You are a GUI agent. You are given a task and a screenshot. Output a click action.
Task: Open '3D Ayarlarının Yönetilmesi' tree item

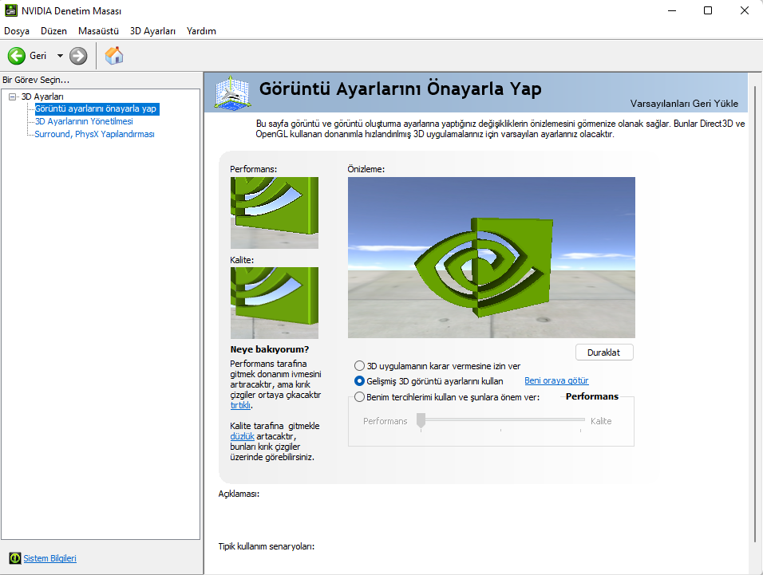(84, 121)
